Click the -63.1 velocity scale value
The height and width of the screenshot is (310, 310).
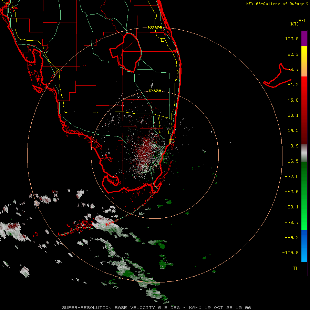[292, 207]
